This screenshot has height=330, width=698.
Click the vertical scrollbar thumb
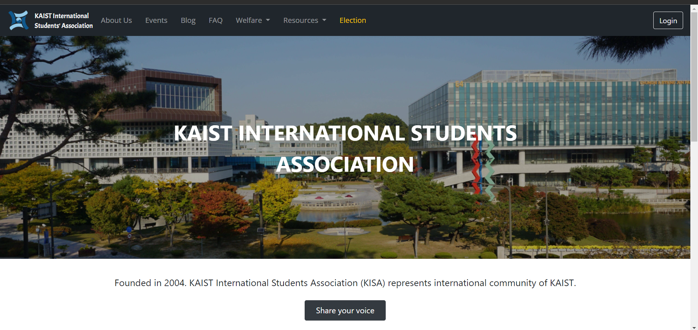click(x=694, y=77)
